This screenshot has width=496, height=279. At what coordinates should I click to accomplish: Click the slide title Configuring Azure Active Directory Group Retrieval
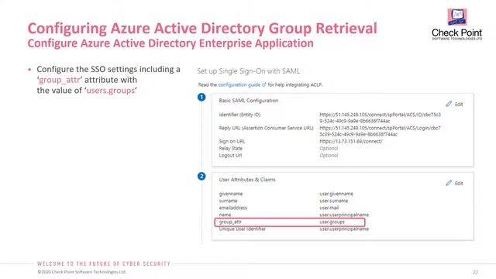click(202, 29)
